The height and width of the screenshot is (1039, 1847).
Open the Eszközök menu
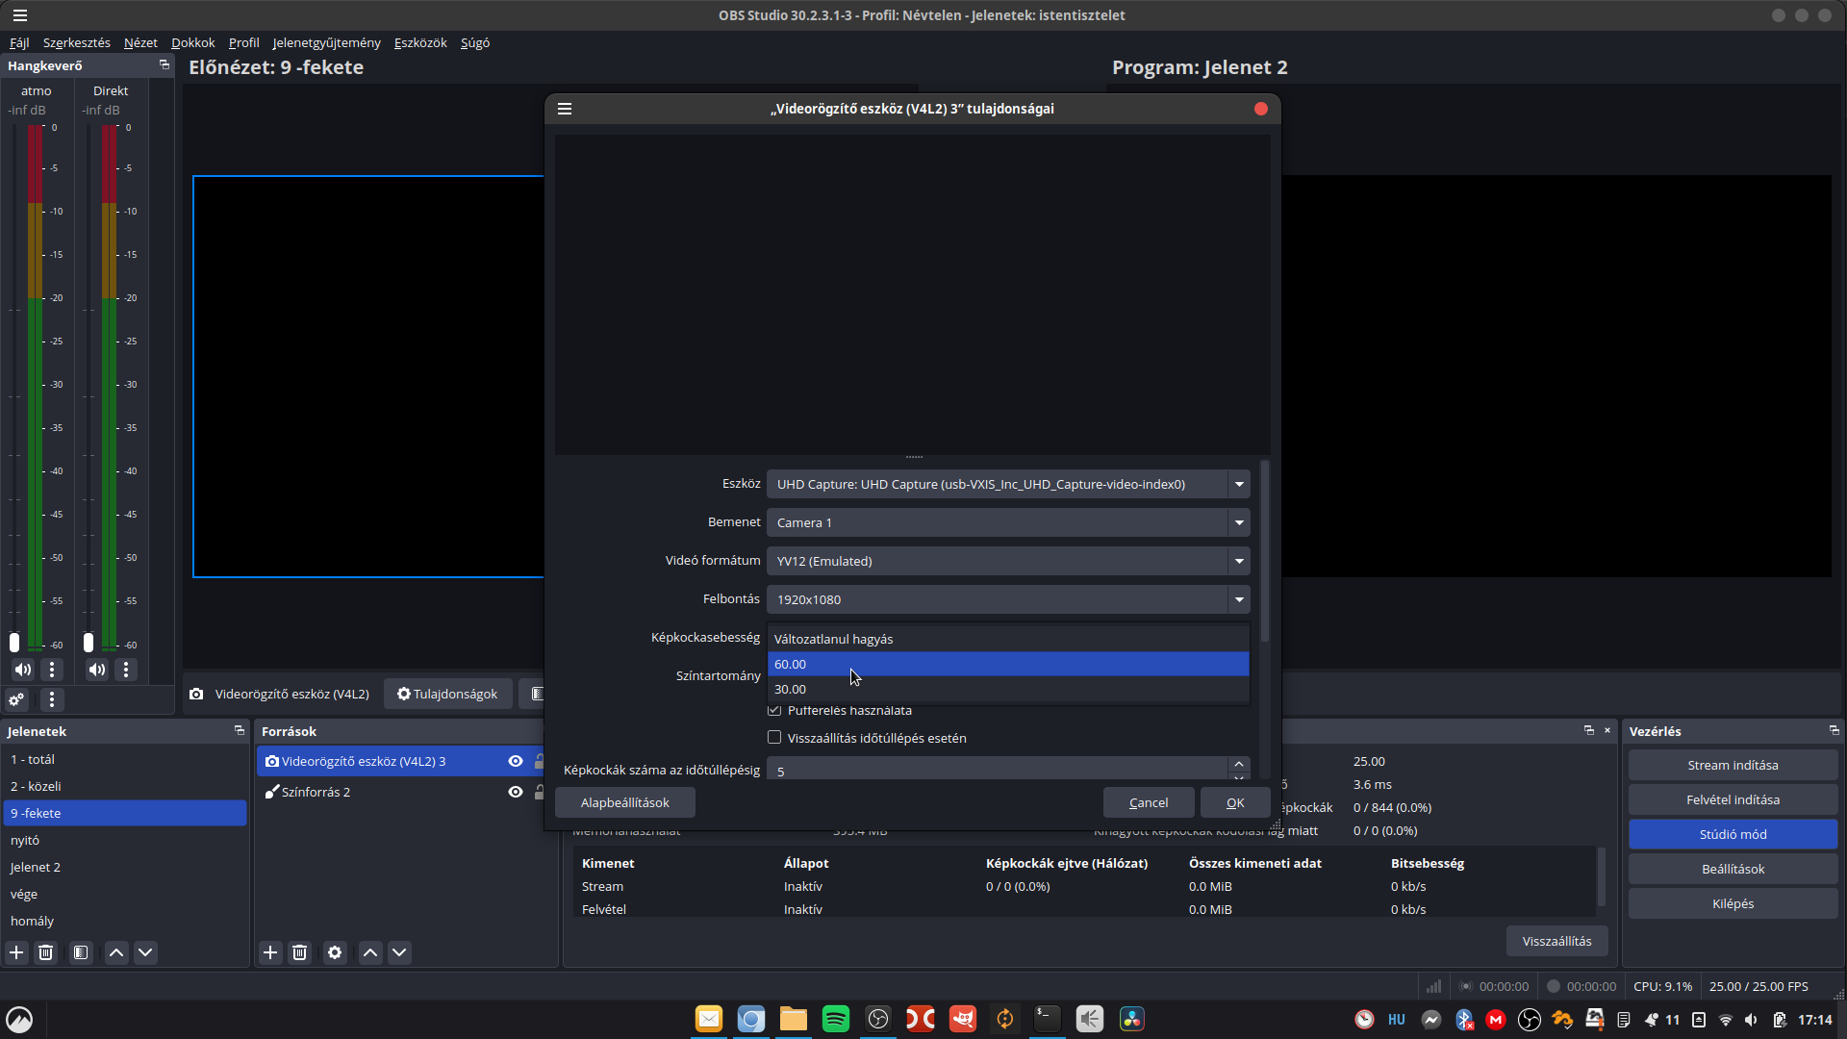[420, 42]
